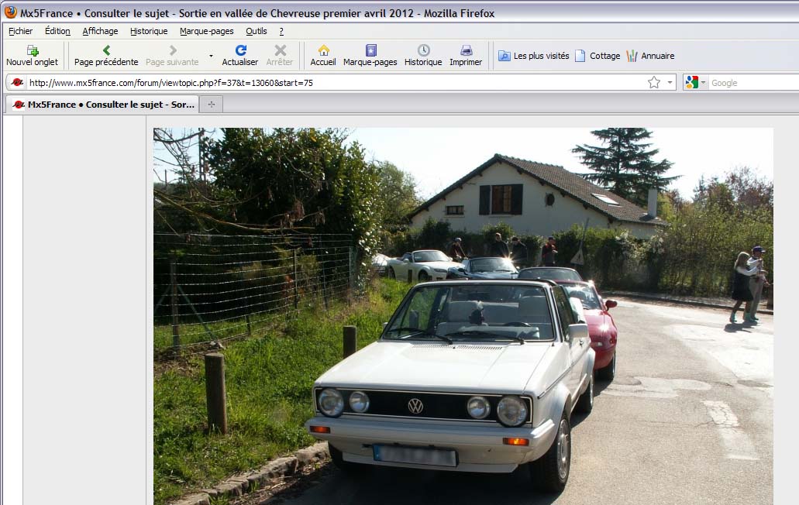Go to the Accueil home page
The image size is (799, 505).
coord(323,56)
